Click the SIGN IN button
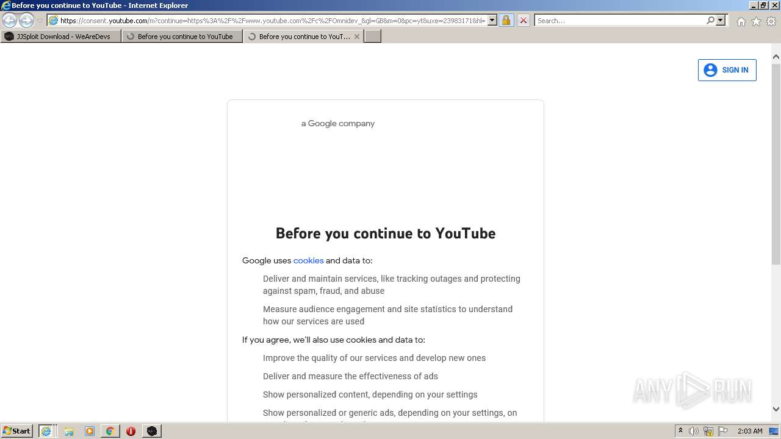 (x=727, y=70)
